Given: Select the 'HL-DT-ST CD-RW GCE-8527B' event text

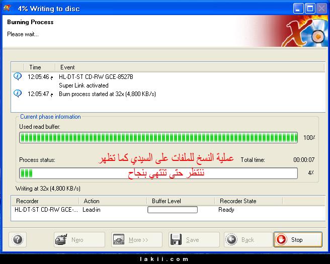Looking at the screenshot, I should tap(96, 77).
